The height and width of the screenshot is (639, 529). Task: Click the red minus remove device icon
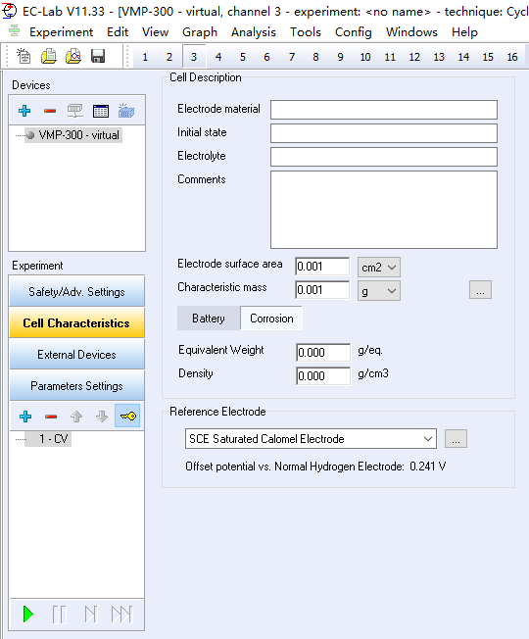point(50,111)
